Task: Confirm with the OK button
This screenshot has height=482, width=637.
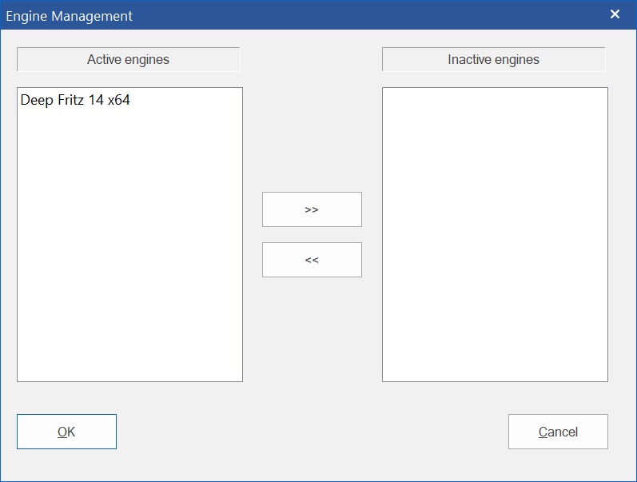Action: [66, 432]
